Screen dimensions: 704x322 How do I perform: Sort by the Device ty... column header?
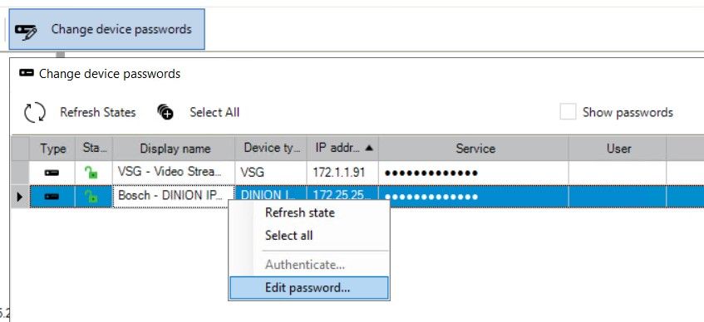click(x=271, y=149)
